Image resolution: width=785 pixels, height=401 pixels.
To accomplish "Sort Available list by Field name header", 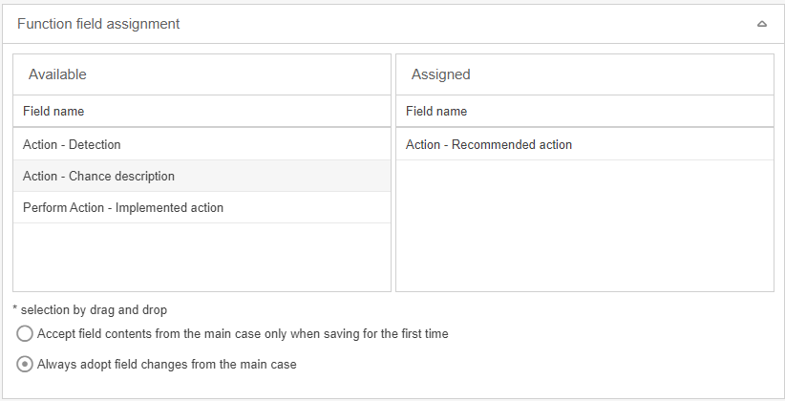I will pos(53,112).
